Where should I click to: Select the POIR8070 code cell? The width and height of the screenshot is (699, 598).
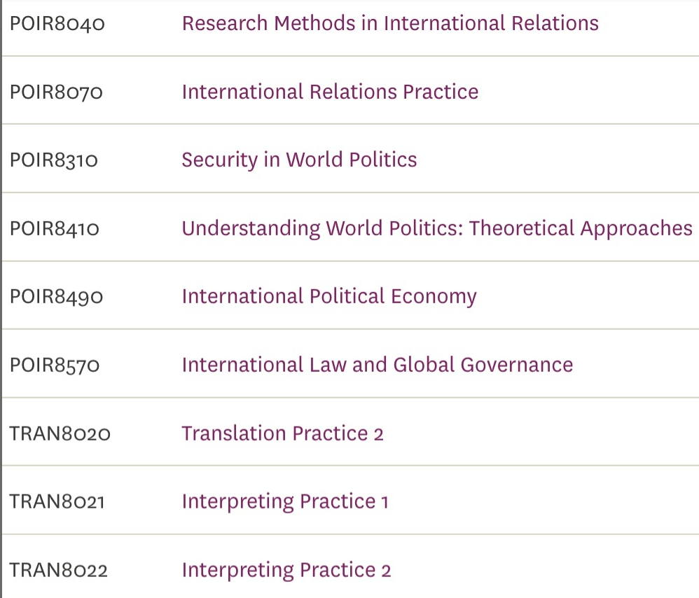click(x=57, y=92)
